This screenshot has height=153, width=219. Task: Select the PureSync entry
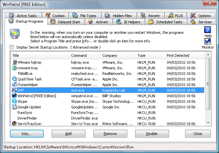[x=108, y=113]
